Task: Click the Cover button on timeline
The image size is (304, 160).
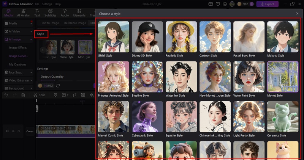Action: click(x=30, y=131)
